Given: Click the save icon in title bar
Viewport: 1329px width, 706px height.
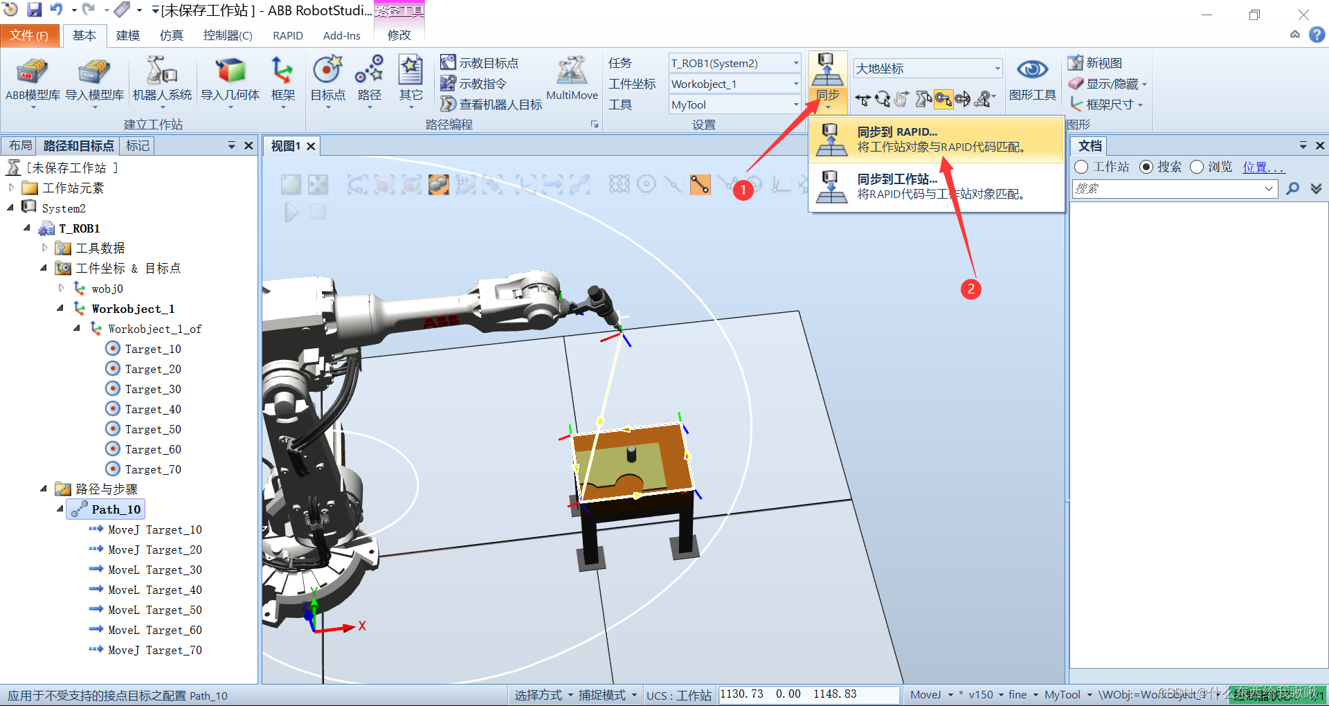Looking at the screenshot, I should click(34, 10).
